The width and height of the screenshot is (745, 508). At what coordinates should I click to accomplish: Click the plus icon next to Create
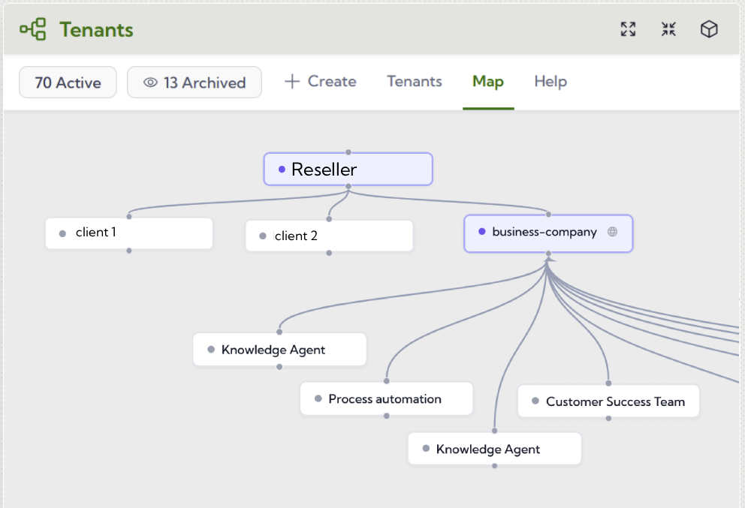click(x=292, y=81)
